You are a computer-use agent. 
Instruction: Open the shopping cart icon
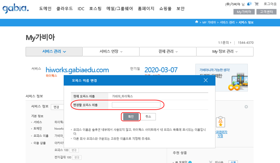[256, 4]
